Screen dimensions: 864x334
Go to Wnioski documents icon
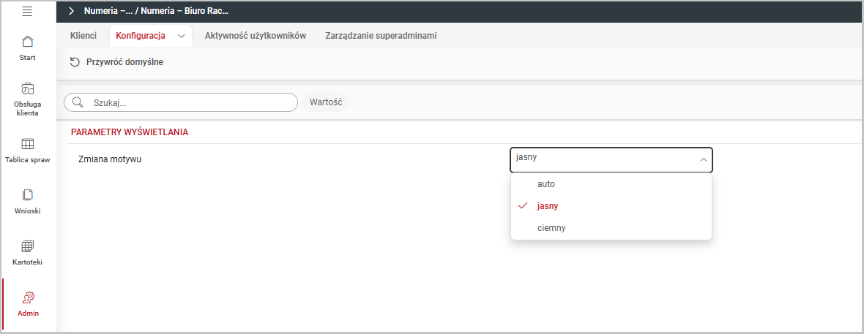[27, 195]
